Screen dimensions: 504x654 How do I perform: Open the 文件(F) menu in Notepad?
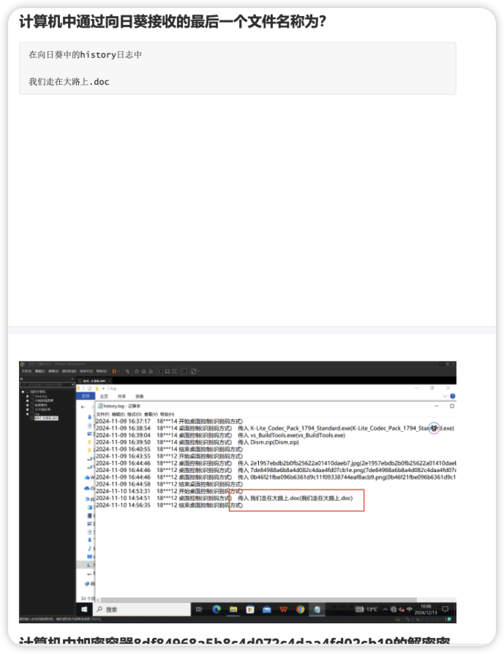pyautogui.click(x=103, y=414)
